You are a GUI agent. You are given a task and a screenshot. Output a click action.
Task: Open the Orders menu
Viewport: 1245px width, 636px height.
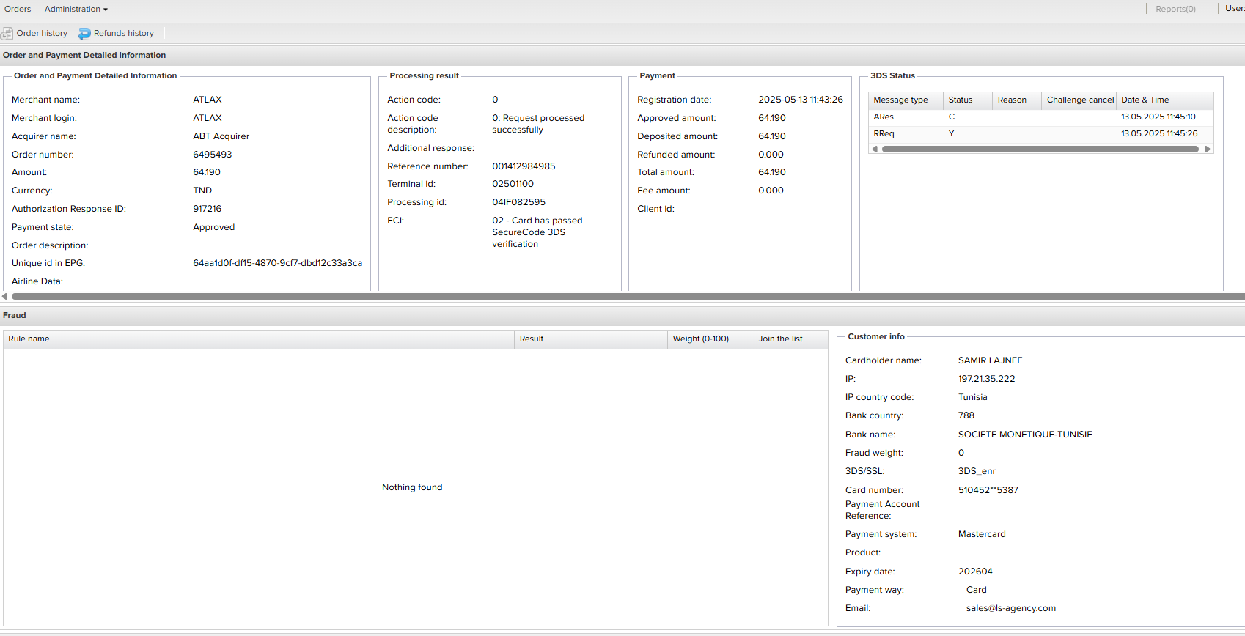click(x=18, y=10)
